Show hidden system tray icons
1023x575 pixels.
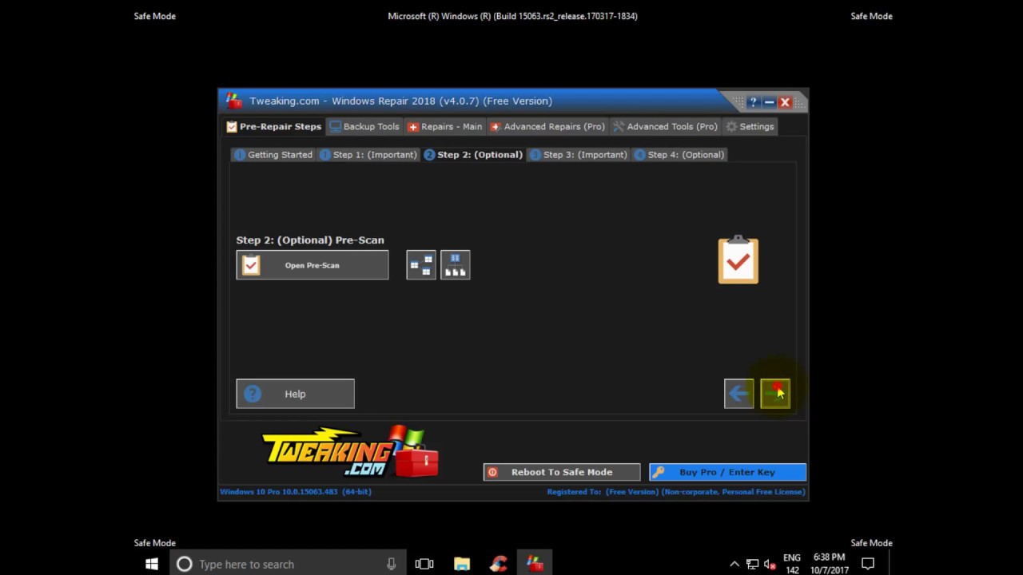coord(734,564)
